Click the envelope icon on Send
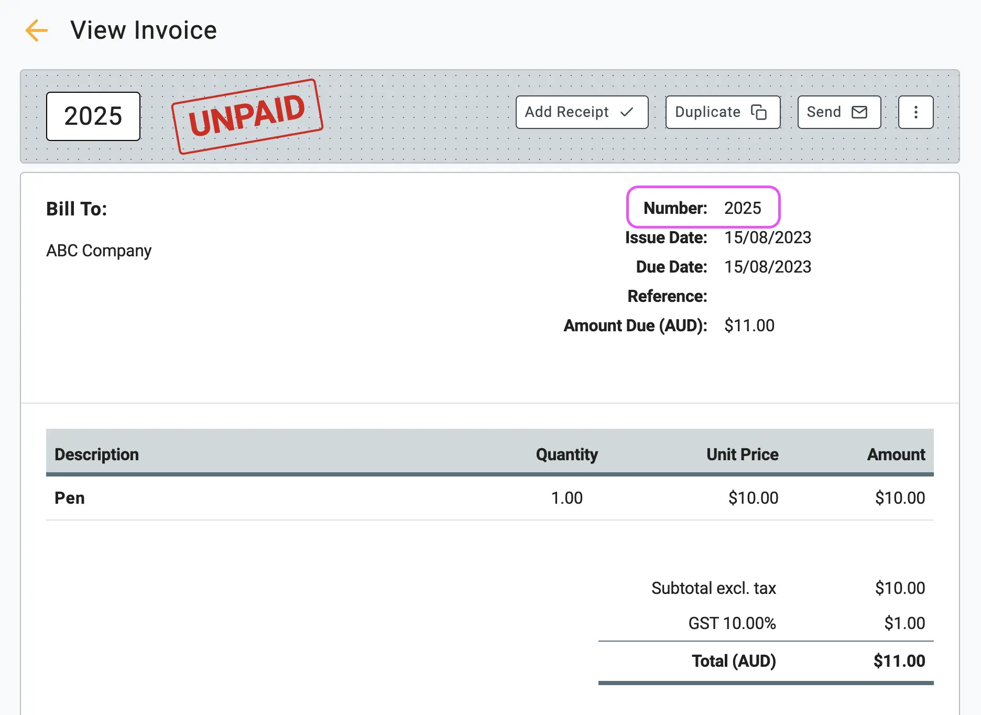Image resolution: width=981 pixels, height=715 pixels. point(859,112)
